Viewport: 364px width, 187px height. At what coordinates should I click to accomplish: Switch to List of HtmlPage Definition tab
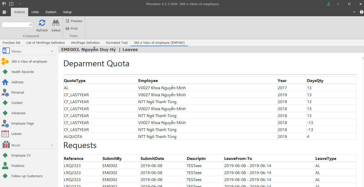tap(45, 43)
